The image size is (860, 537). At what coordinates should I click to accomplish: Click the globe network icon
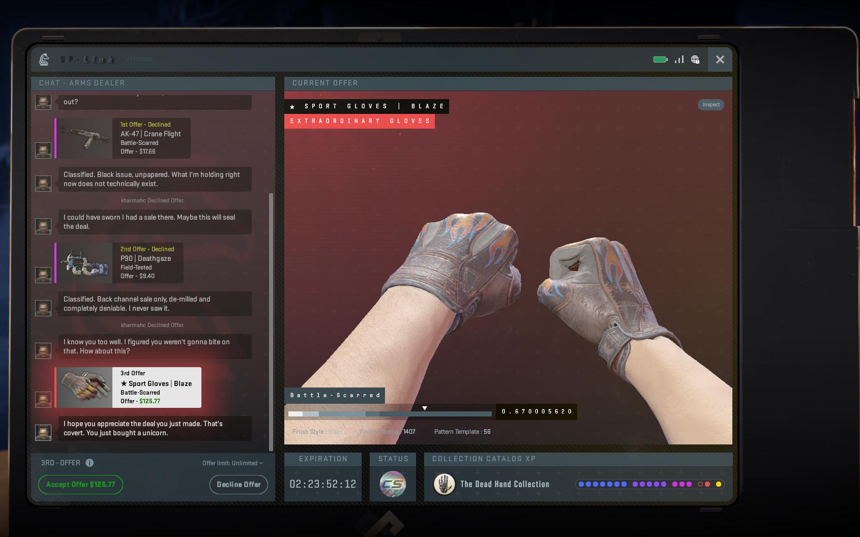[695, 59]
